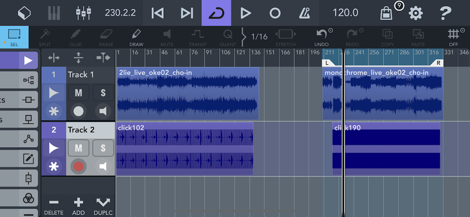Open the shop bag icon

point(386,13)
